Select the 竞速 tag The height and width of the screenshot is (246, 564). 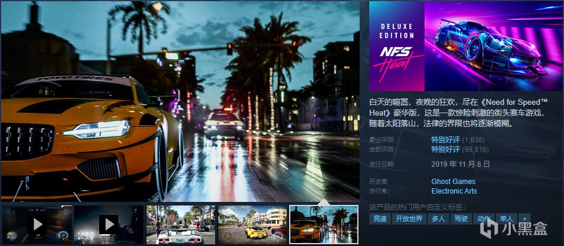coord(379,219)
